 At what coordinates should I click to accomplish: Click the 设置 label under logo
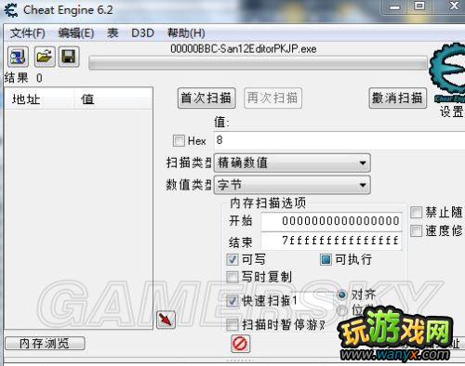452,111
